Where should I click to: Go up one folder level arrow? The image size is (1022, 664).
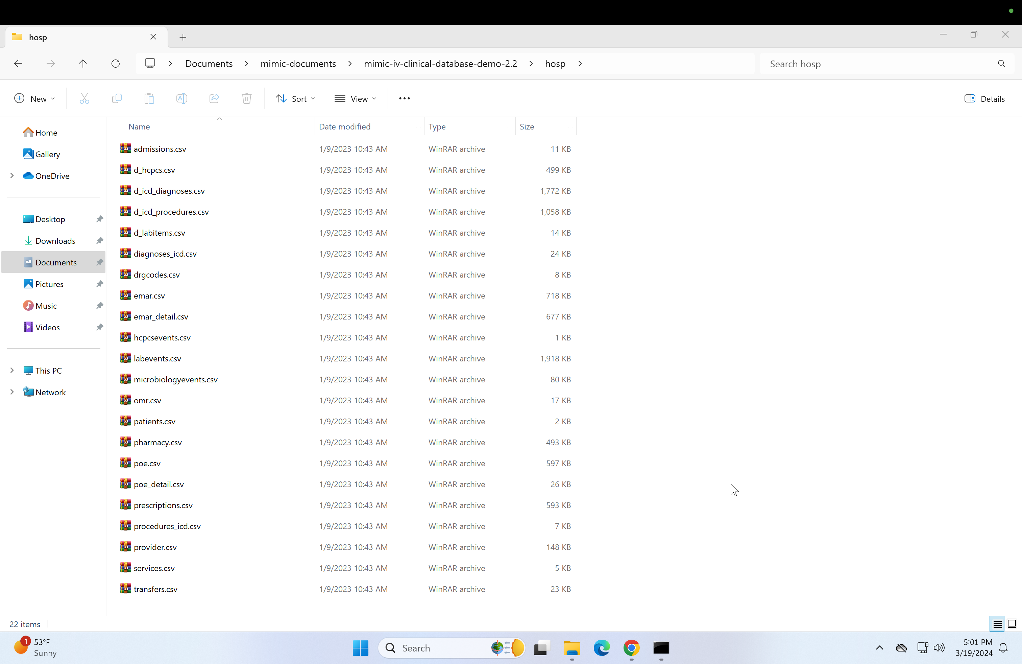[83, 64]
